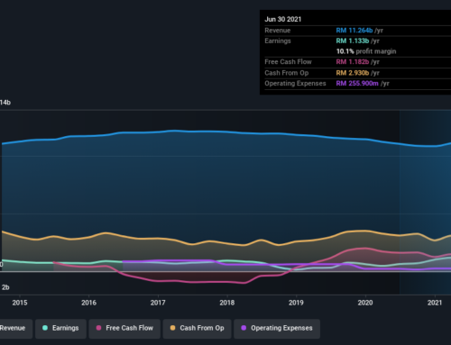The image size is (451, 345).
Task: Click the pink Free Cash Flow dot
Action: click(x=98, y=328)
